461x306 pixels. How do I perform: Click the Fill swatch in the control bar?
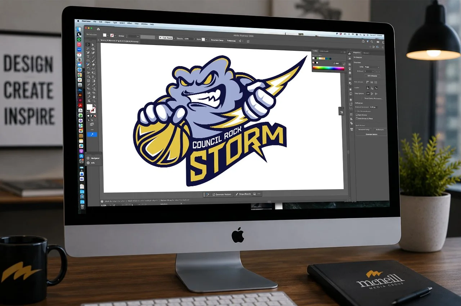pos(105,35)
